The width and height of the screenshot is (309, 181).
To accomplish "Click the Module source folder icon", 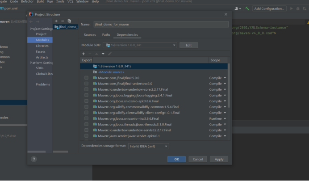I will (x=95, y=72).
